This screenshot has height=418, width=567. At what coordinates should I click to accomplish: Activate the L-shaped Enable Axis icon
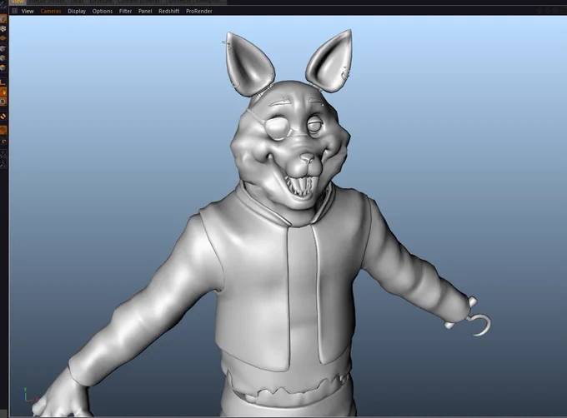[3, 82]
